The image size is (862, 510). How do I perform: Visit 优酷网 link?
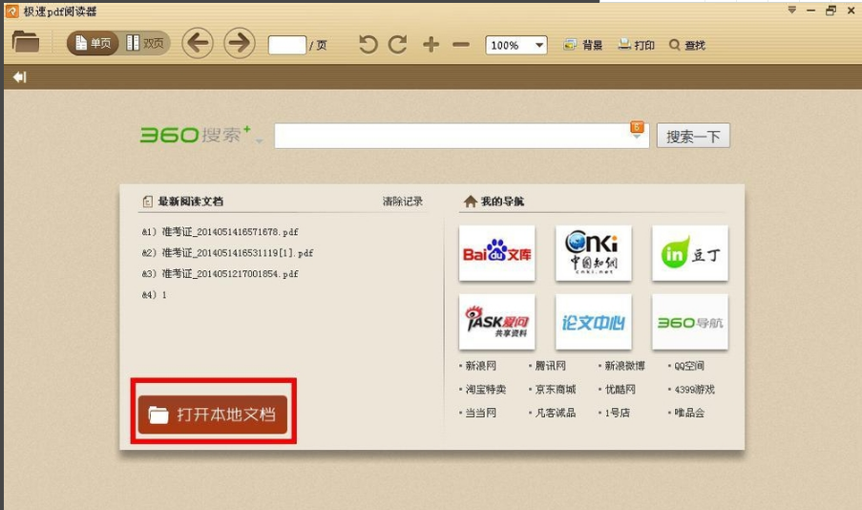tap(620, 390)
